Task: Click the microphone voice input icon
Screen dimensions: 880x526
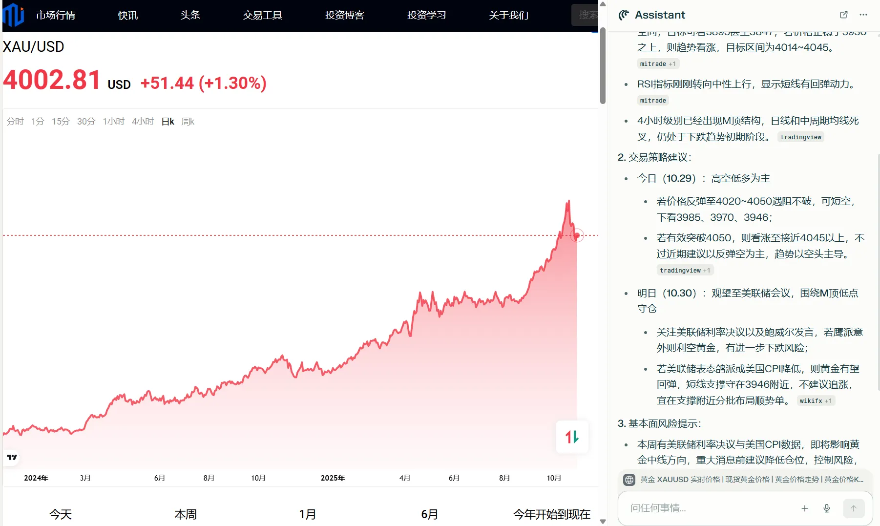Action: pyautogui.click(x=827, y=508)
